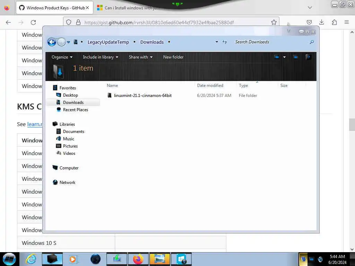
Task: Select LegacyUpdateTemp in the address path
Action: [108, 42]
